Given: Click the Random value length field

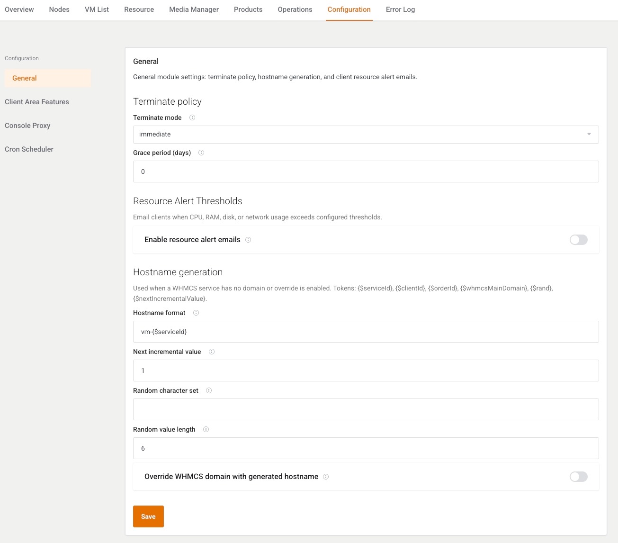Looking at the screenshot, I should 366,448.
